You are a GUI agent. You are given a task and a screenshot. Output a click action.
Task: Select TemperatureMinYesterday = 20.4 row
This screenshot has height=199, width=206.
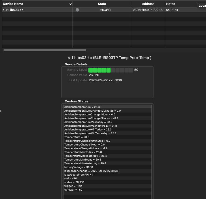tap(107, 163)
